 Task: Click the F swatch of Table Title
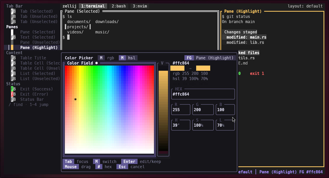click(12, 58)
